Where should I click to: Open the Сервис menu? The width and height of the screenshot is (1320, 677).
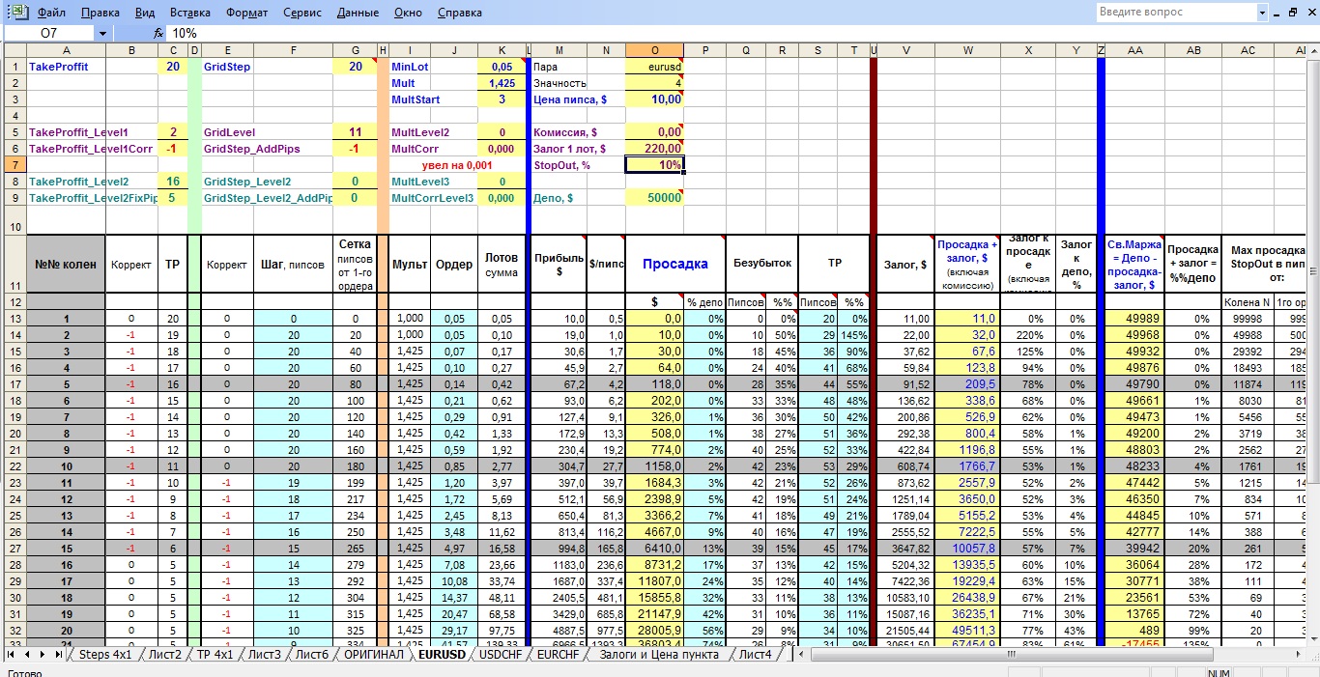coord(303,13)
